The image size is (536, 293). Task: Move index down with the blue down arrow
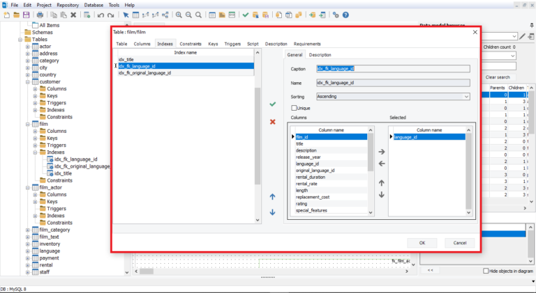click(272, 212)
